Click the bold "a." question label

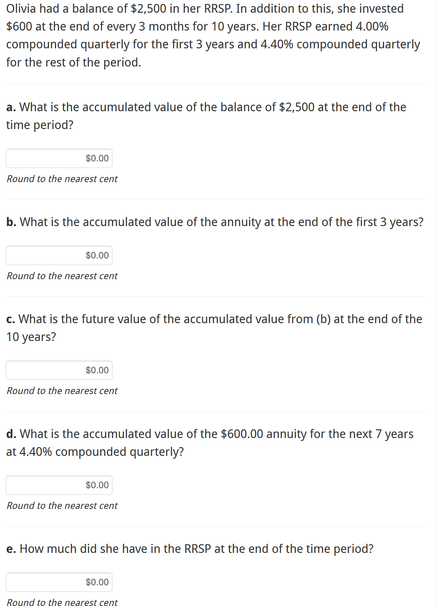pyautogui.click(x=11, y=107)
